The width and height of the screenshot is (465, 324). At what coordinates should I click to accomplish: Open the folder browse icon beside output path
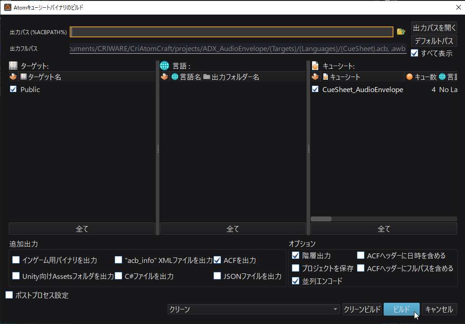point(400,31)
